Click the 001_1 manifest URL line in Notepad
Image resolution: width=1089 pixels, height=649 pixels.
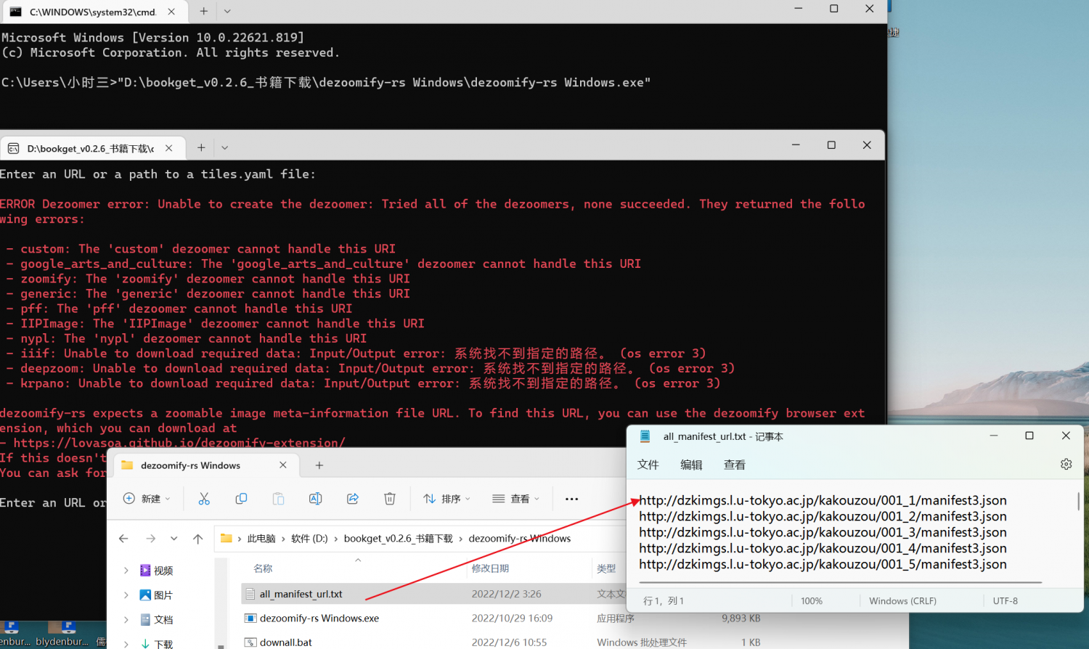[x=823, y=500]
